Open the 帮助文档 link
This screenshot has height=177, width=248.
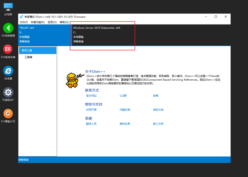pos(158,110)
